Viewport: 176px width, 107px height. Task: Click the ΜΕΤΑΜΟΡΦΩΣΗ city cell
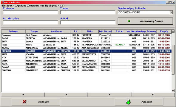(90, 45)
